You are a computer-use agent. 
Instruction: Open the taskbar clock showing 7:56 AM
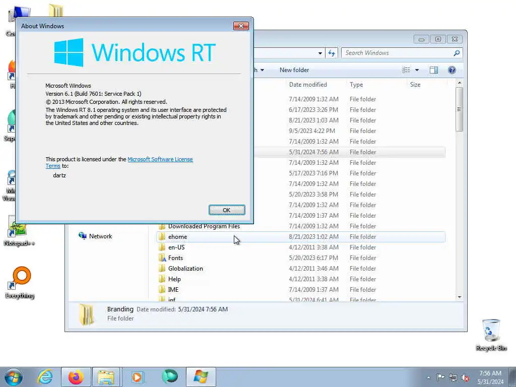point(490,377)
